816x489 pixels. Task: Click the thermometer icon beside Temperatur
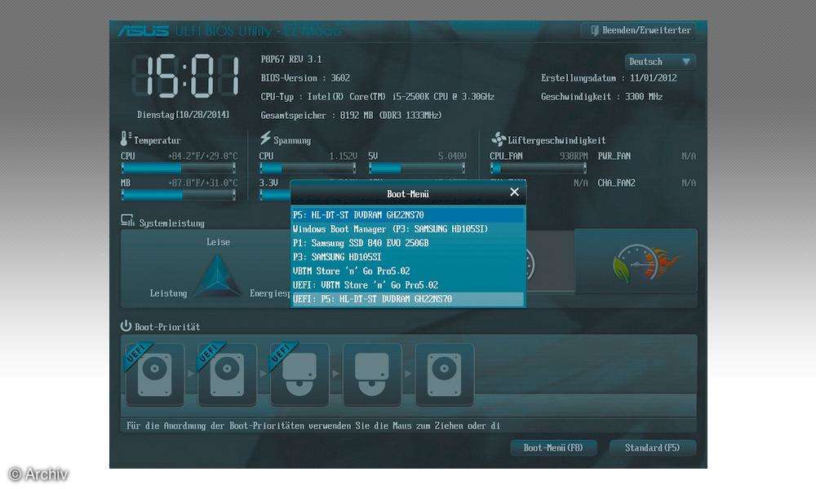click(124, 138)
